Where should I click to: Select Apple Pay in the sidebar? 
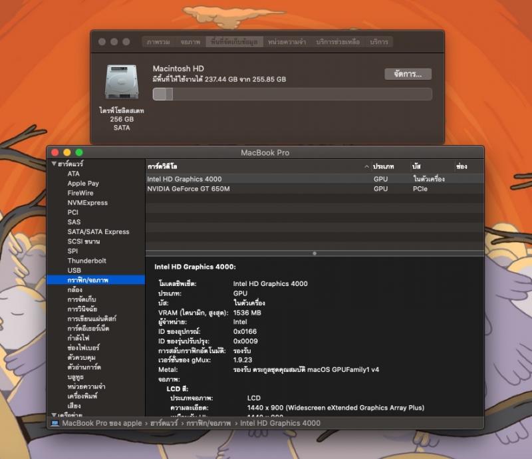pyautogui.click(x=83, y=184)
